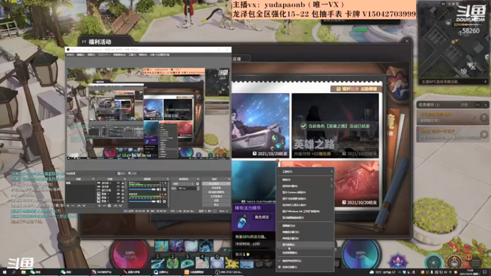Screen dimensions: 491x276
Task: Move scene up in OBS scenes panel
Action: [79, 206]
